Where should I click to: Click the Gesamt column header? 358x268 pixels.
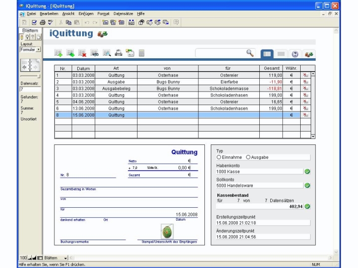271,68
